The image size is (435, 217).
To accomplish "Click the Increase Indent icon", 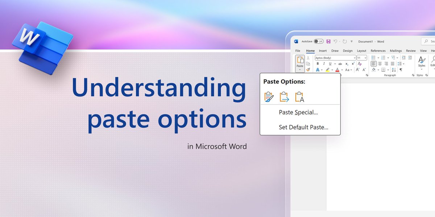I will 410,58.
